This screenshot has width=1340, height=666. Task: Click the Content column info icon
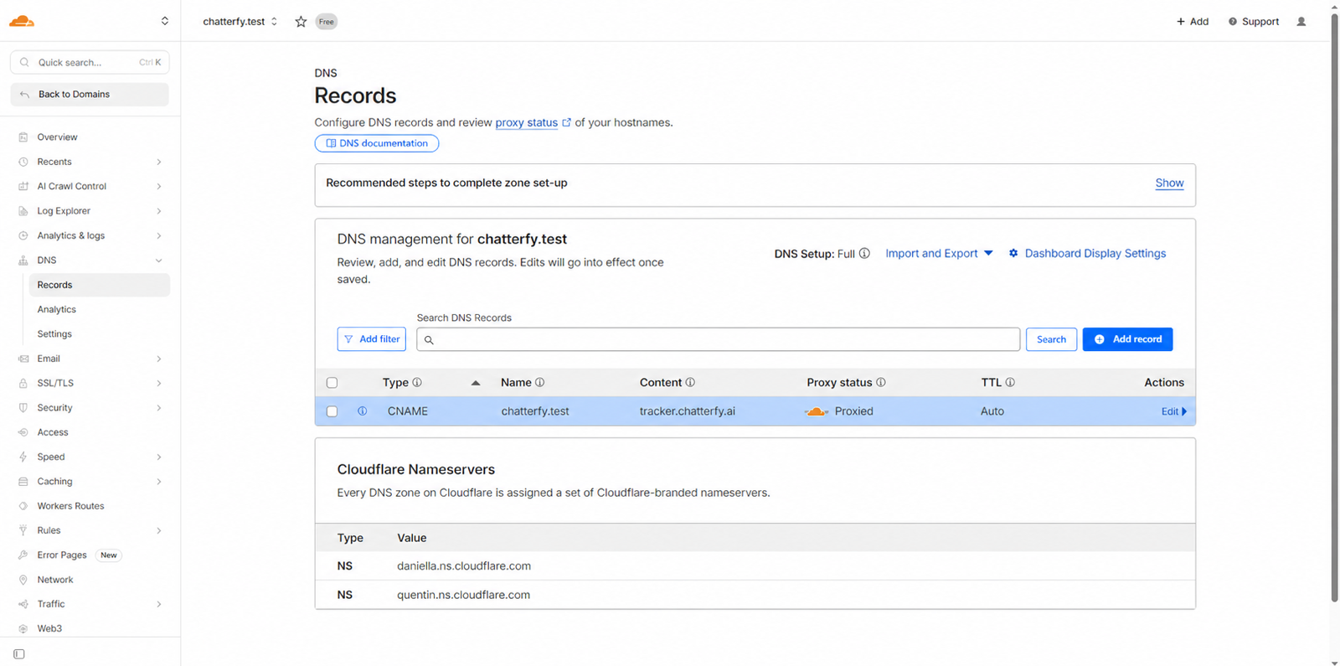(x=690, y=382)
